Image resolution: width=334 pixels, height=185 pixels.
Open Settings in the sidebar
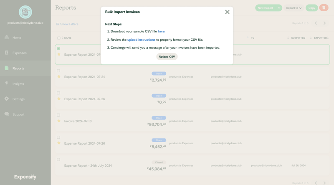point(25,99)
